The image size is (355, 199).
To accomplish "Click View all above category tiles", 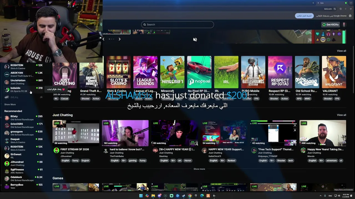I will tap(341, 51).
